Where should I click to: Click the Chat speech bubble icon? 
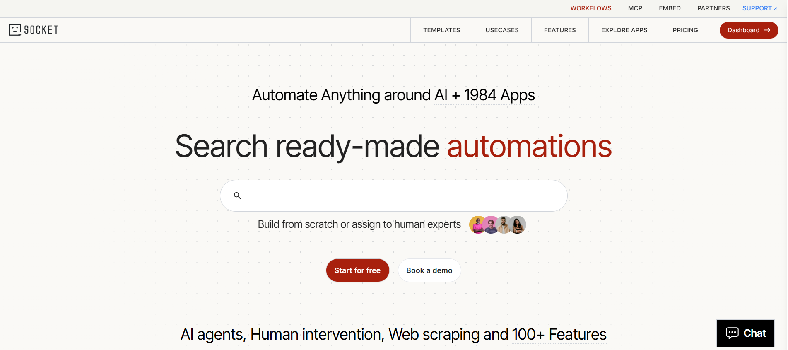(x=732, y=333)
